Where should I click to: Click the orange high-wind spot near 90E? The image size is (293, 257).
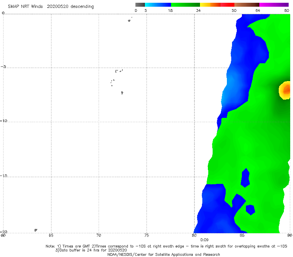click(285, 90)
